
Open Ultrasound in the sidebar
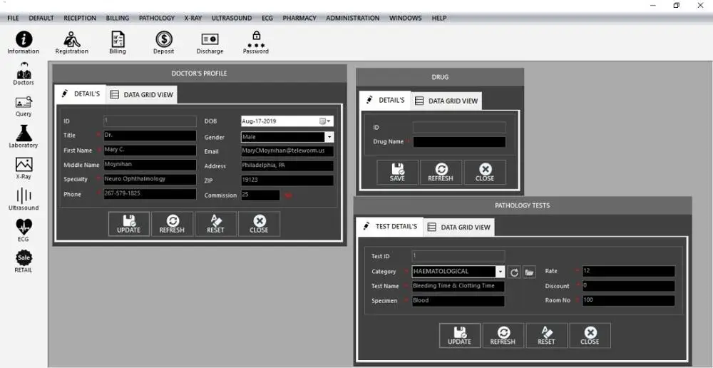point(24,200)
